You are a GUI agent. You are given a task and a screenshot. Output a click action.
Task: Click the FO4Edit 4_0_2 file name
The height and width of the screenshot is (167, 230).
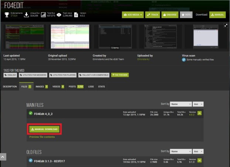point(43,114)
